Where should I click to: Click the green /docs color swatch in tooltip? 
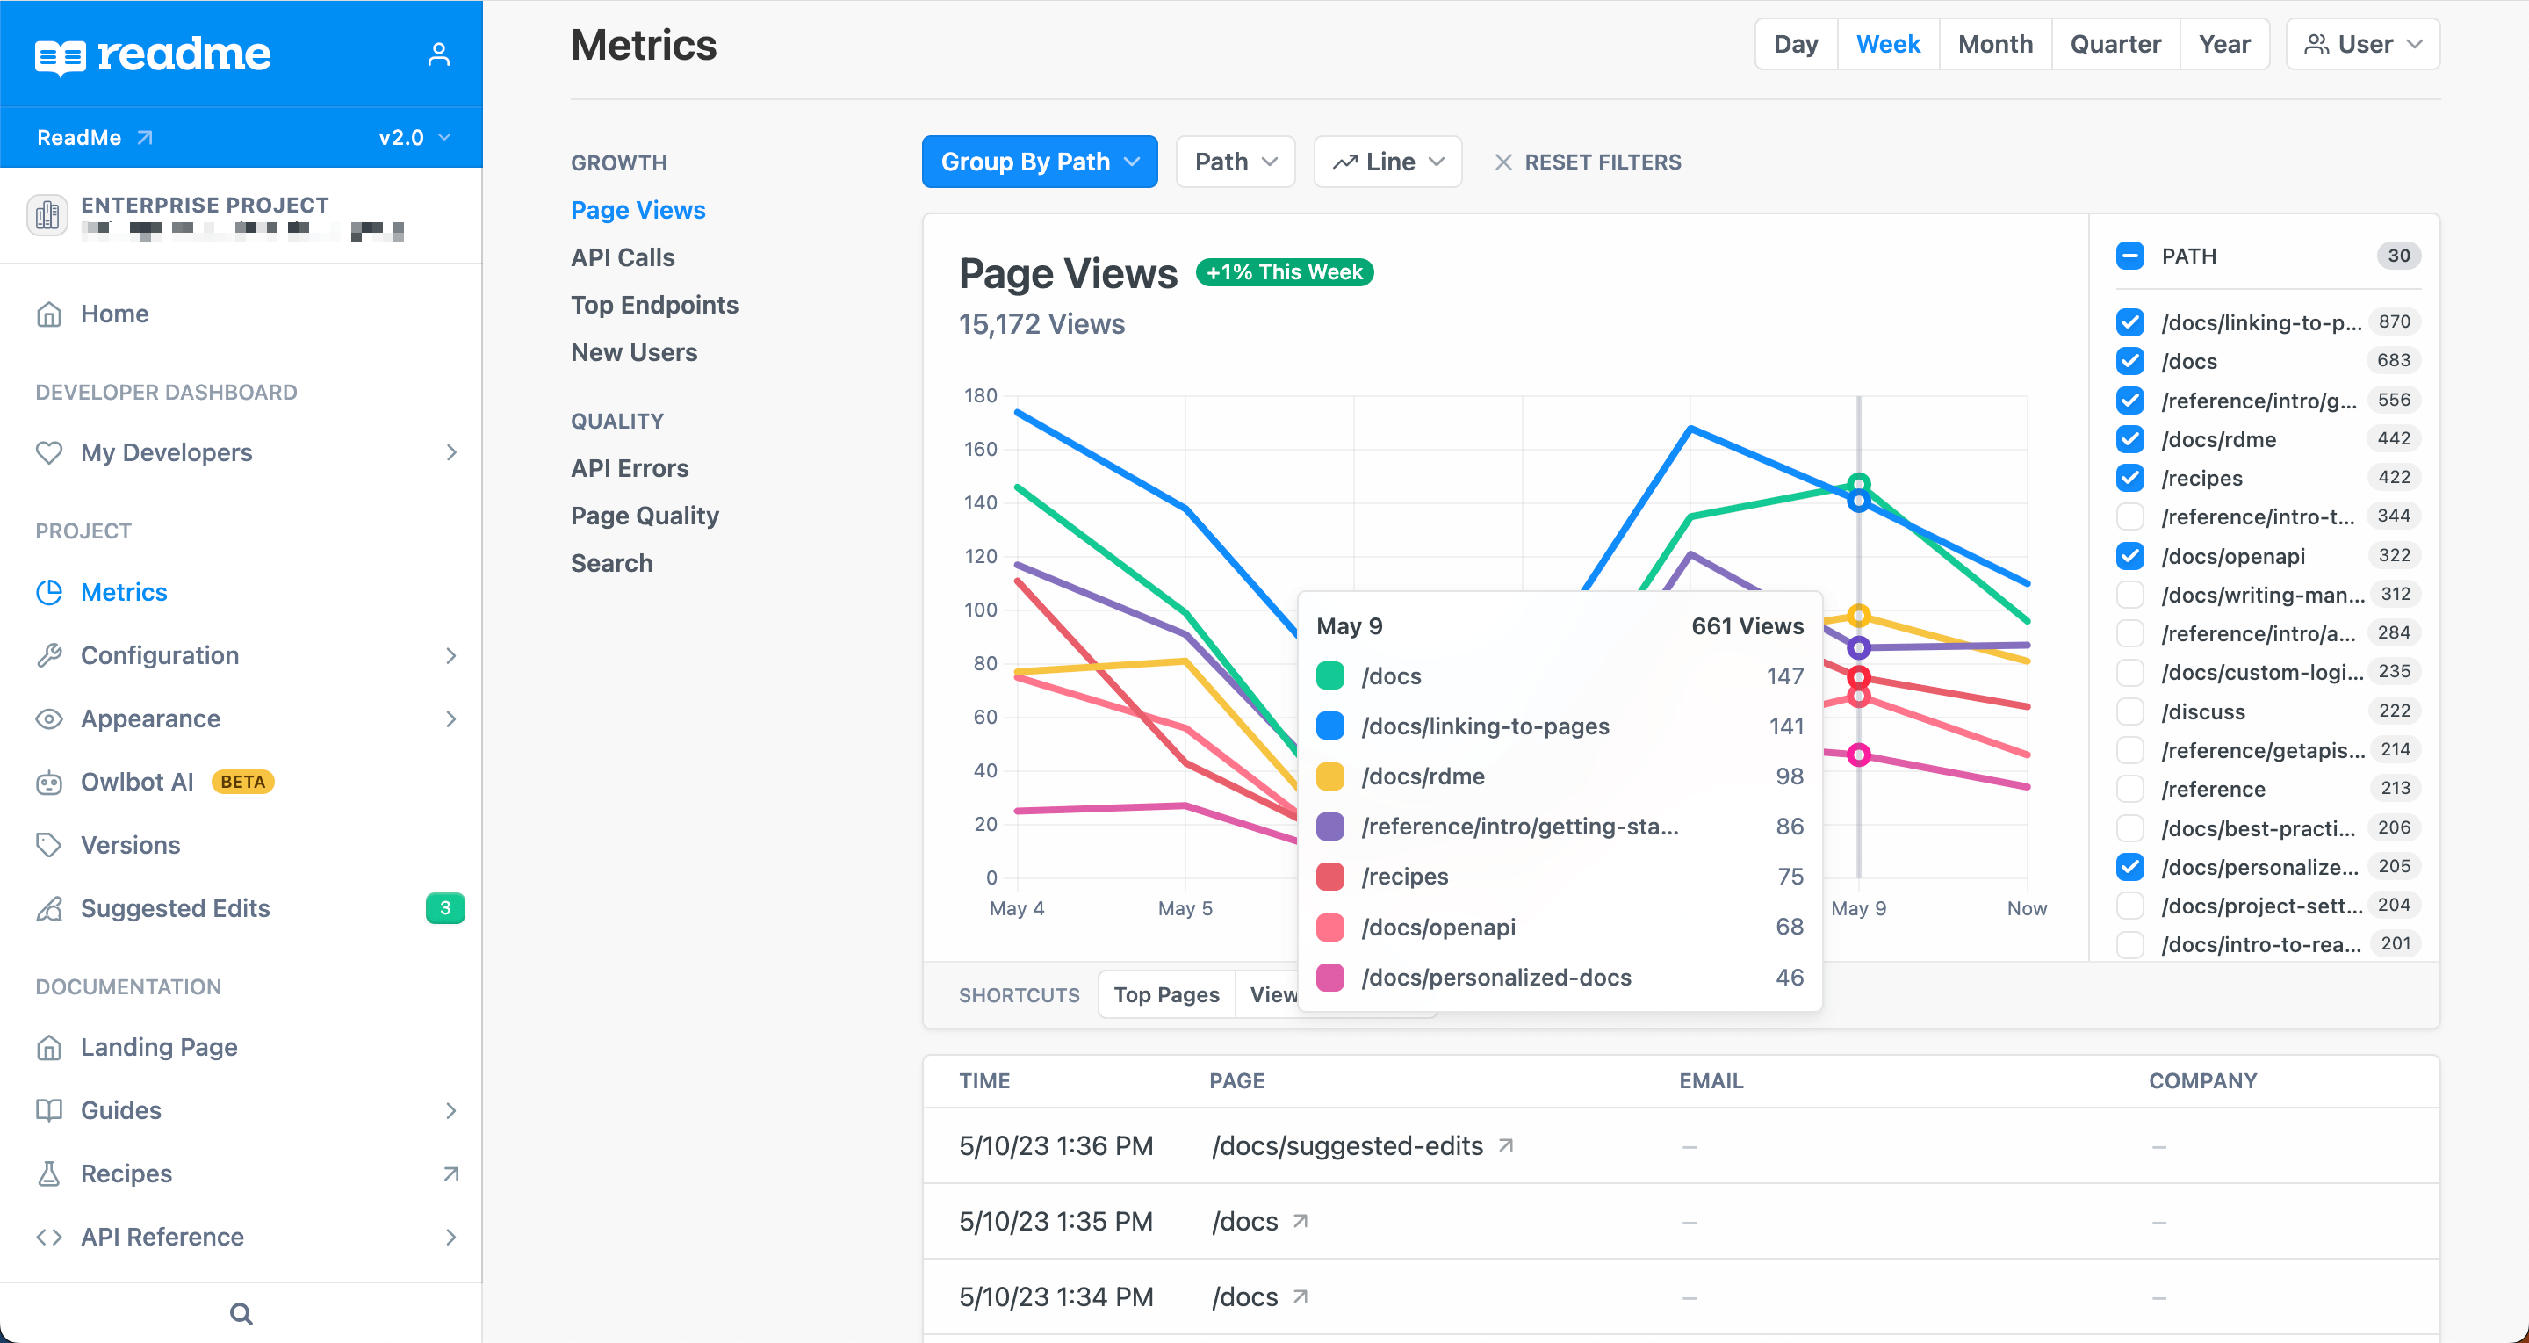(x=1330, y=675)
